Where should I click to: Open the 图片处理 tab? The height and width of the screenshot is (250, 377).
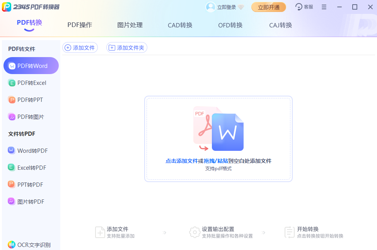coord(130,25)
